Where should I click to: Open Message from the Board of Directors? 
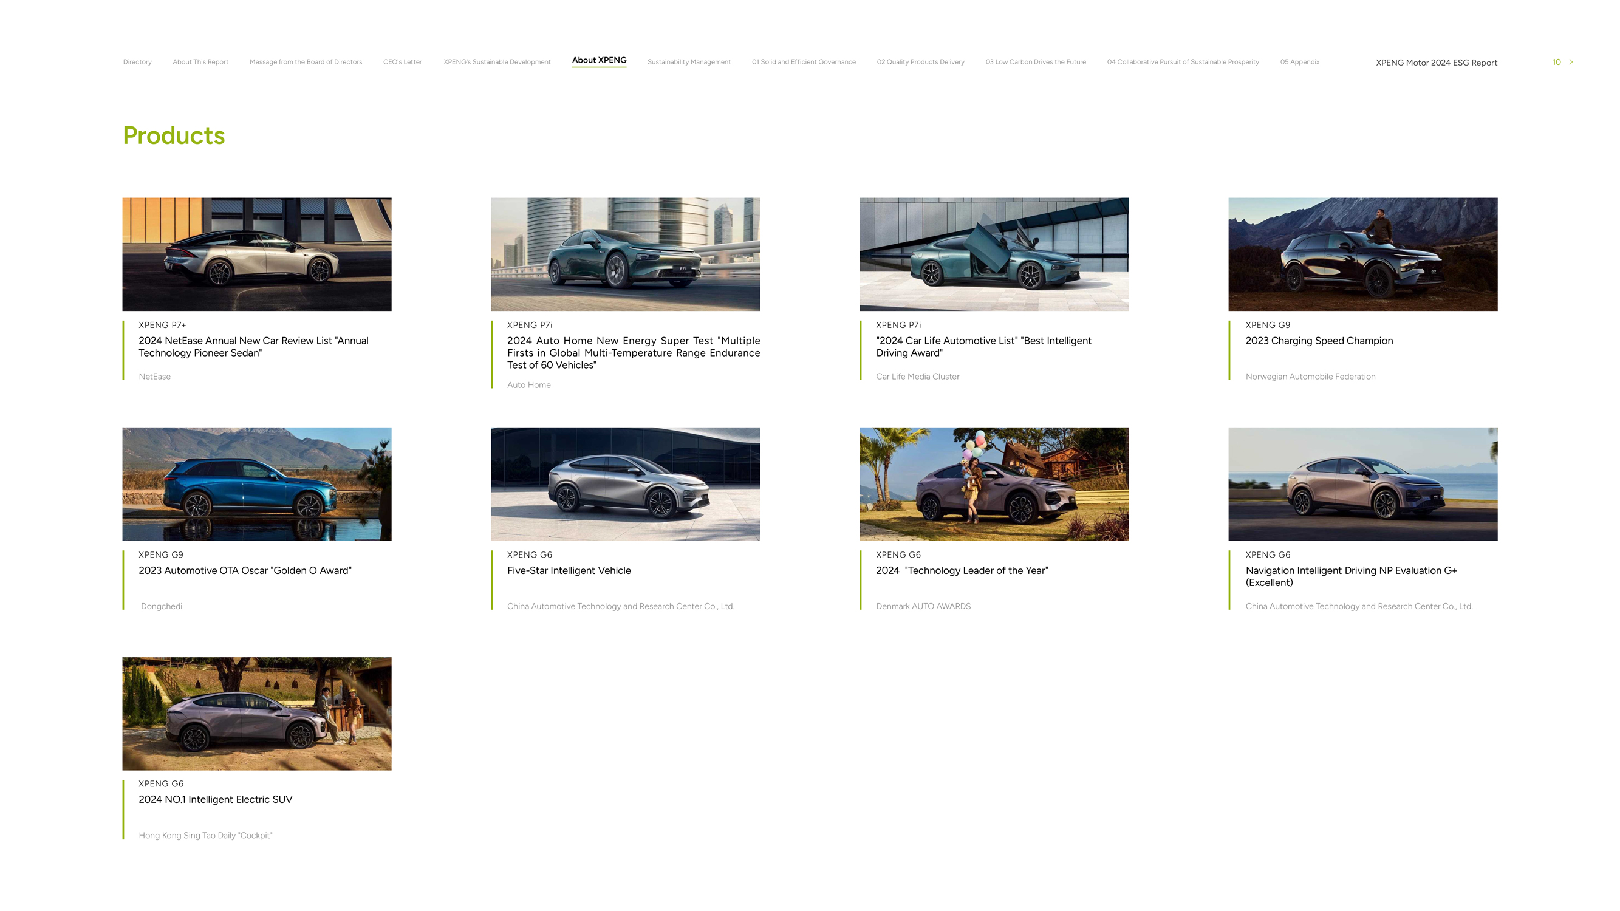point(306,61)
